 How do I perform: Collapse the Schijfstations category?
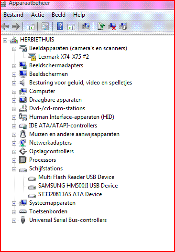click(x=14, y=169)
